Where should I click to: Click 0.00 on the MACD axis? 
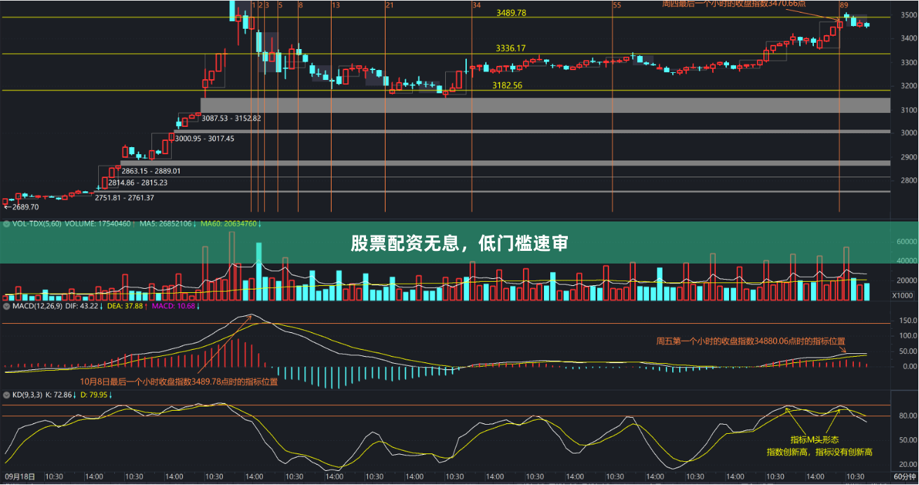pyautogui.click(x=910, y=367)
